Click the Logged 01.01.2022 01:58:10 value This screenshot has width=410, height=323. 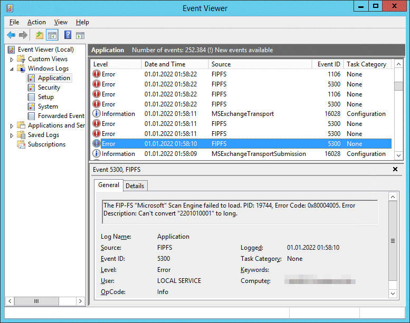point(313,248)
